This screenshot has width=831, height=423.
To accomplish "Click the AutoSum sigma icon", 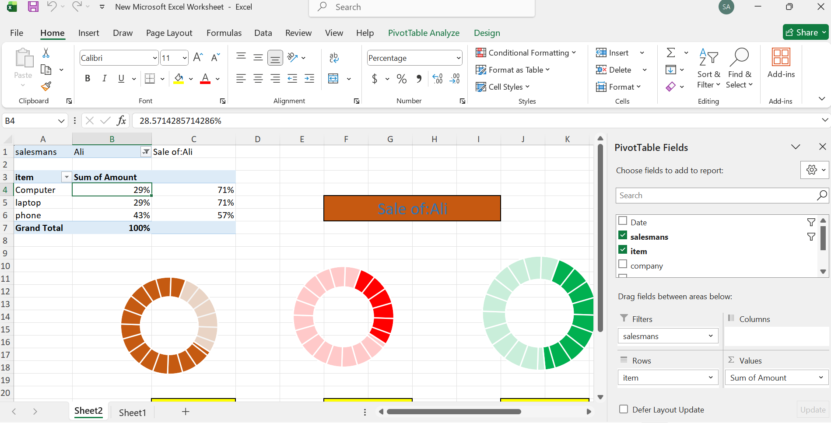I will tap(670, 53).
